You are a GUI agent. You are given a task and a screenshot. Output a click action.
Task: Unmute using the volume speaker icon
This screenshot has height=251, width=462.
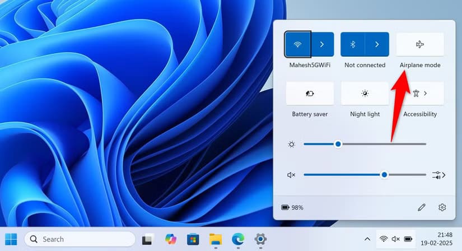coord(291,175)
